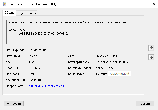Viewport: 158px width, 110px height.
Task: Click the source value Search
Action: click(33, 56)
